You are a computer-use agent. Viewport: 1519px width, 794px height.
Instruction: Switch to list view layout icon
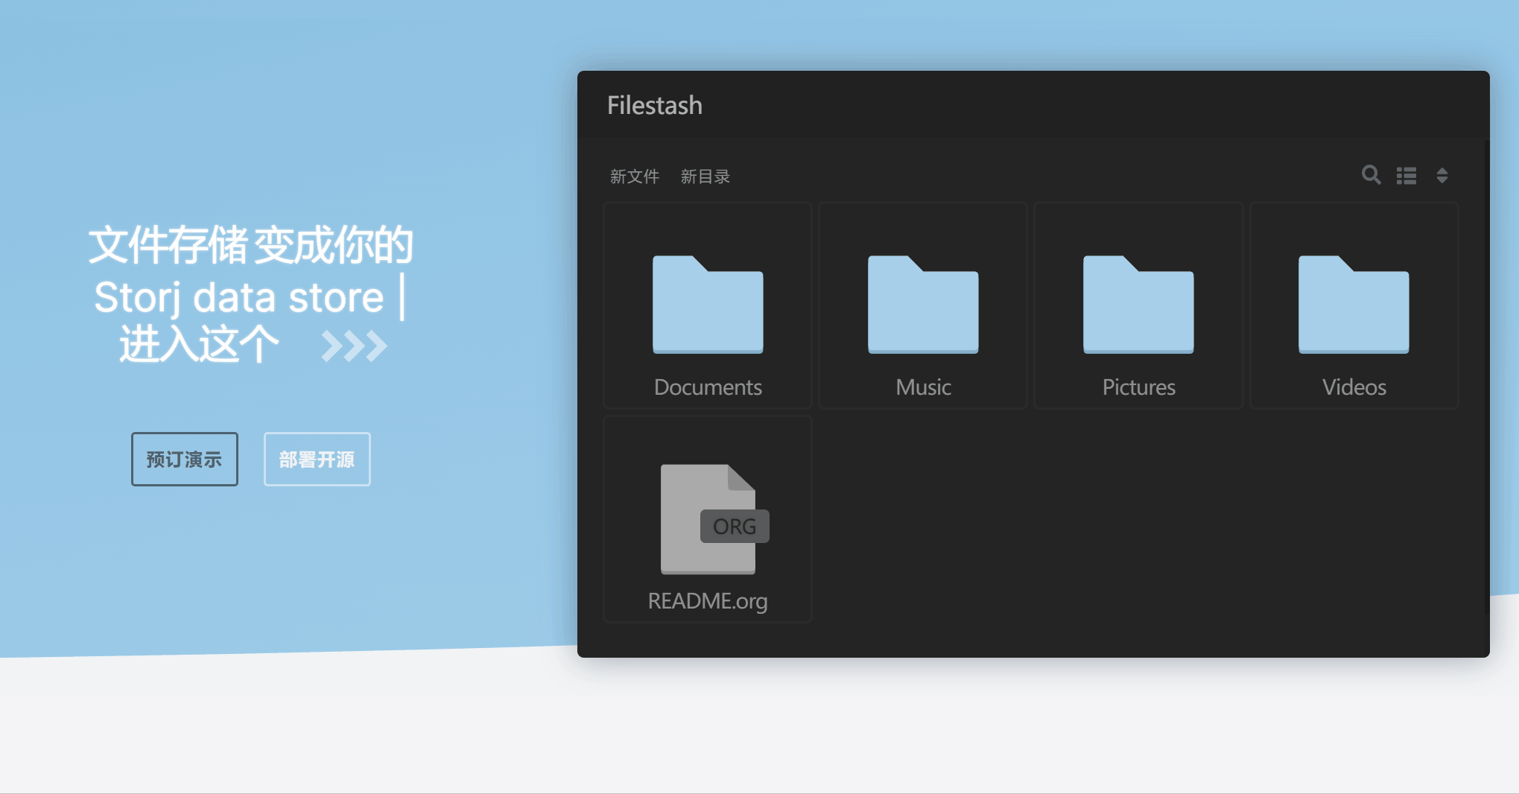point(1407,176)
